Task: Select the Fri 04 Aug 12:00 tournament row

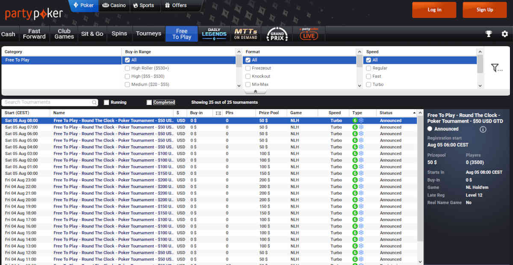Action: [209, 253]
